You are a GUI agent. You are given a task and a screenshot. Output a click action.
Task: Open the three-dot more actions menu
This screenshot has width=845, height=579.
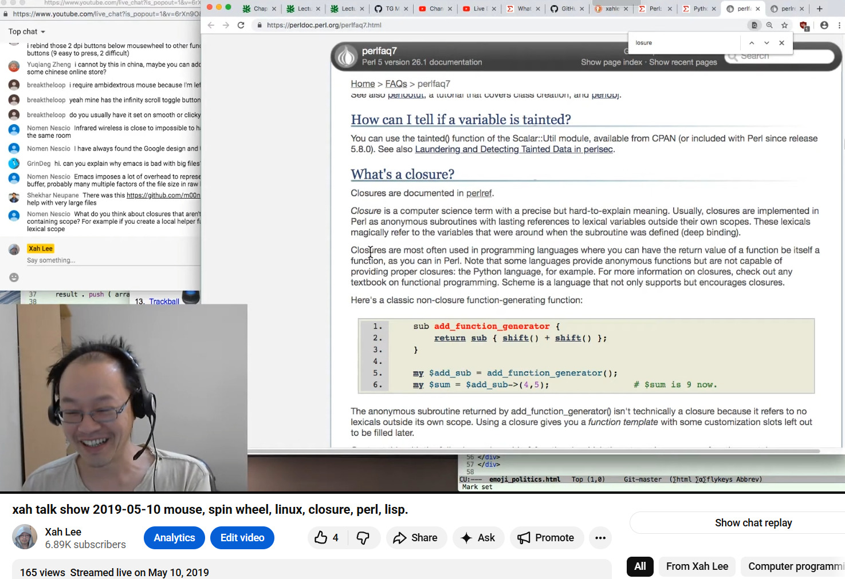click(600, 538)
